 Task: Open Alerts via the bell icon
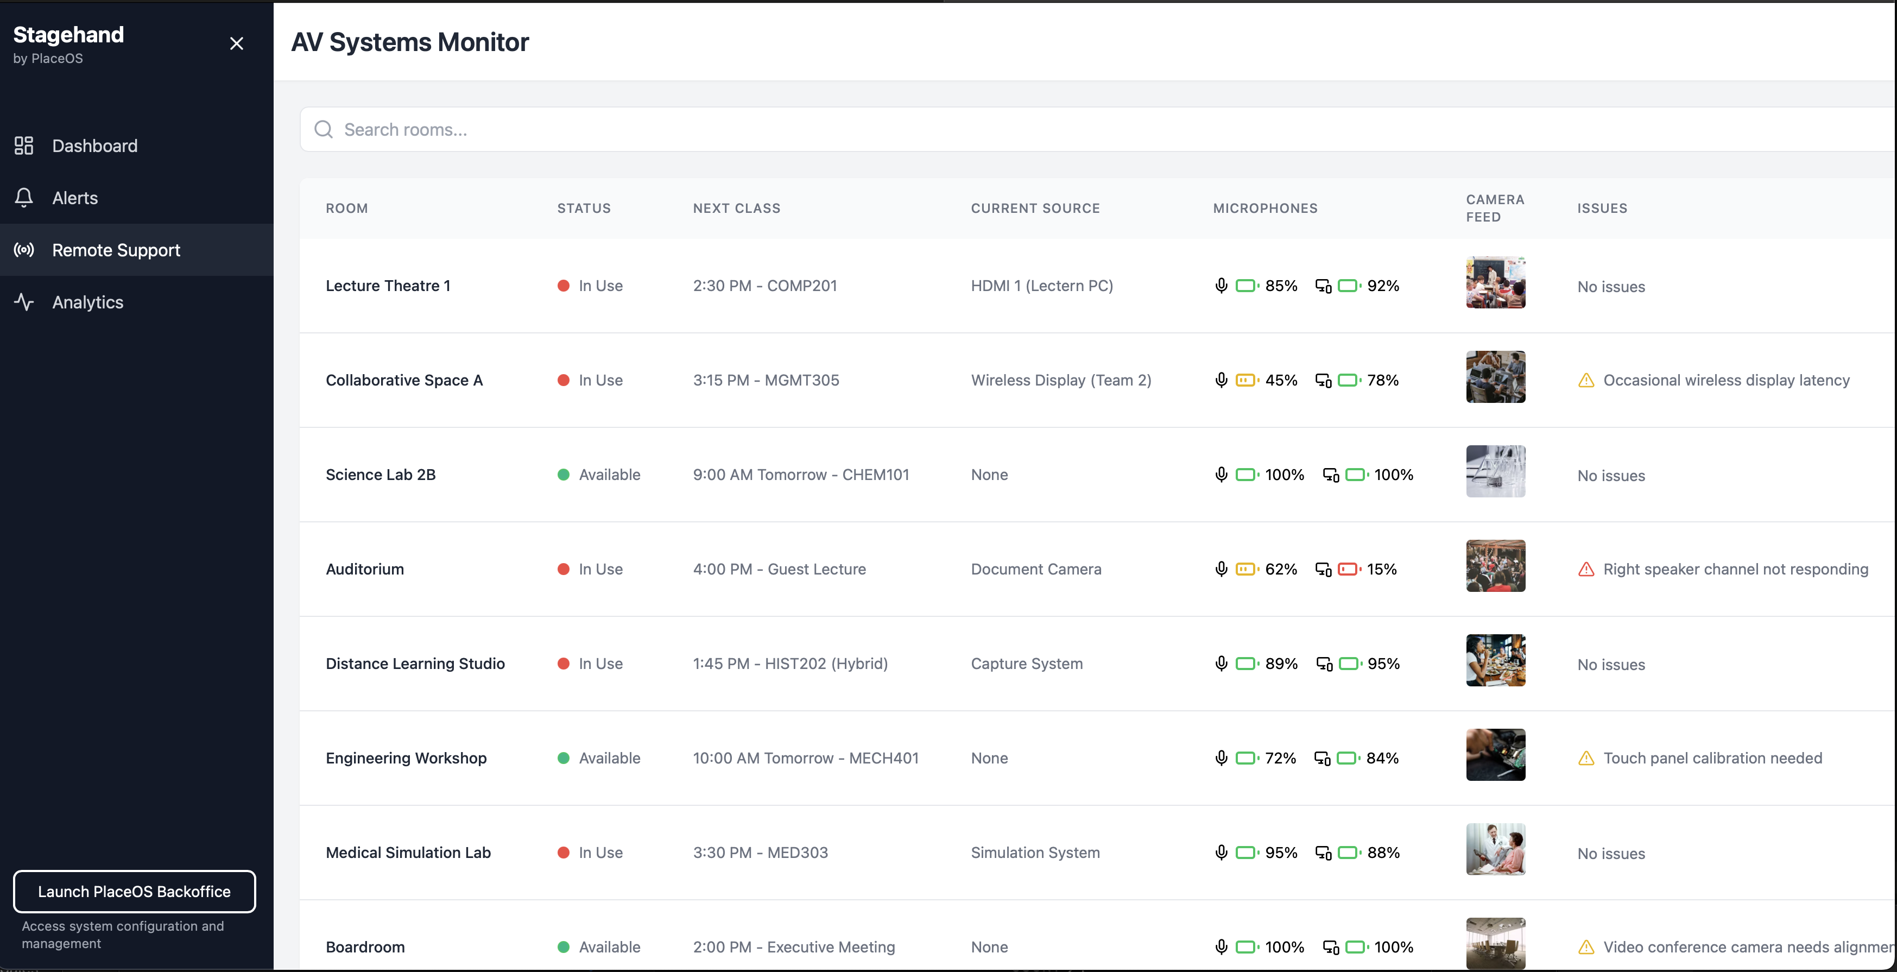coord(23,197)
